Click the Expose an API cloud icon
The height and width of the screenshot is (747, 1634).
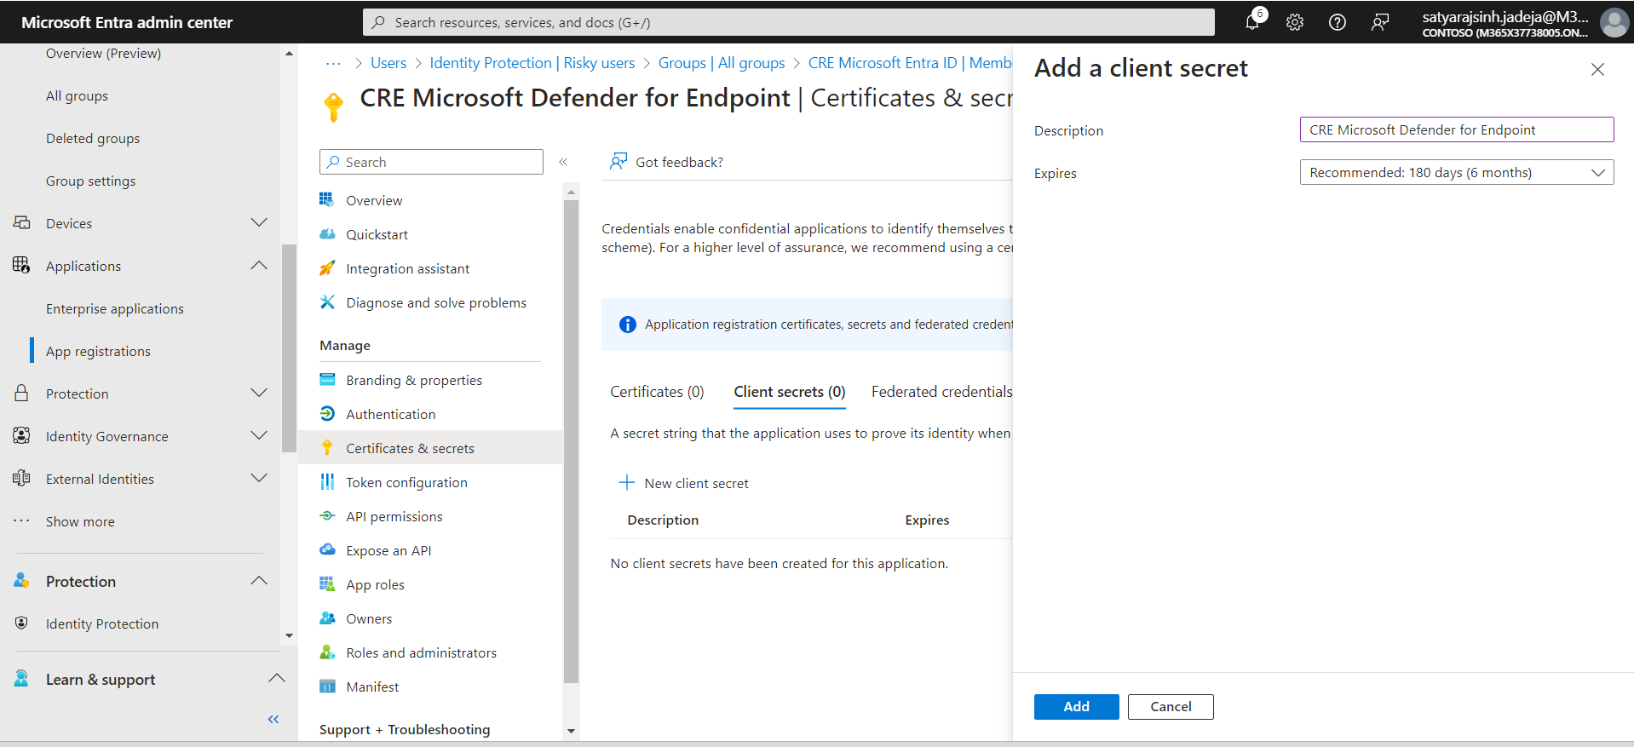coord(327,550)
